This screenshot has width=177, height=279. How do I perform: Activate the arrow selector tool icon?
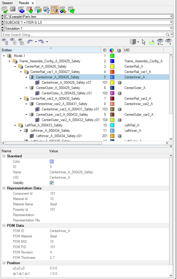144,42
